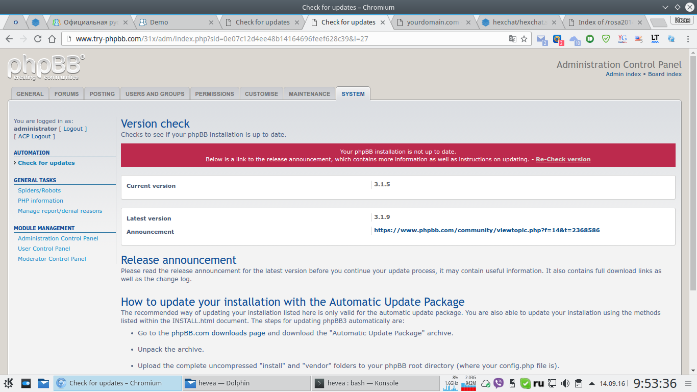697x392 pixels.
Task: Go back using the browser back arrow
Action: pyautogui.click(x=9, y=39)
